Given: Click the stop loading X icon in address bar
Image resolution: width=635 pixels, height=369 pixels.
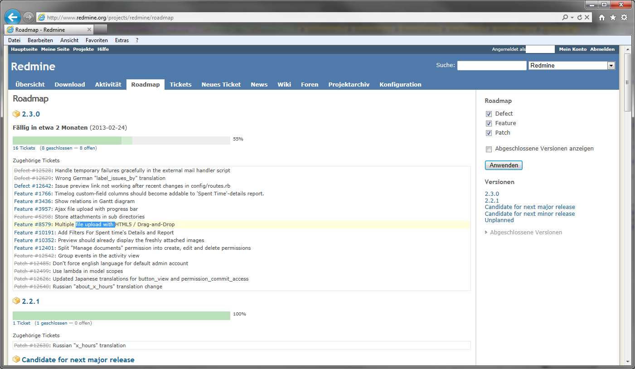Looking at the screenshot, I should coord(587,18).
